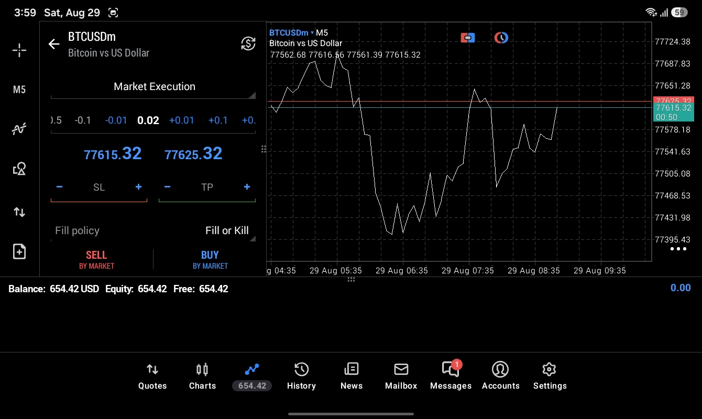Open the M5 timeframe selector
Screen dimensions: 702x419
[x=19, y=90]
